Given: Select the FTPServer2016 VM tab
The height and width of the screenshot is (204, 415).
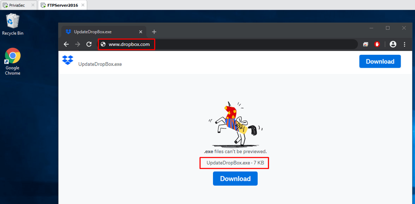Looking at the screenshot, I should [x=62, y=5].
